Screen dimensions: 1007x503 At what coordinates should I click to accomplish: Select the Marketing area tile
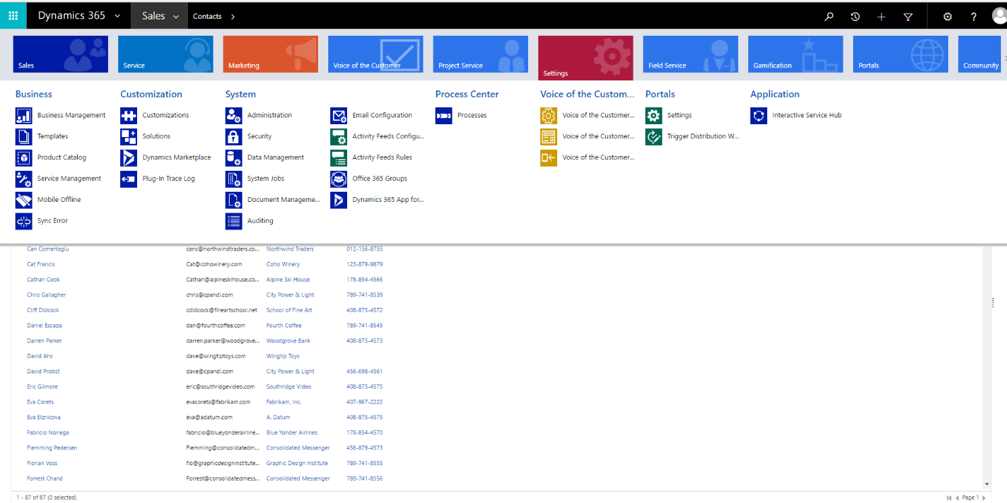click(271, 54)
